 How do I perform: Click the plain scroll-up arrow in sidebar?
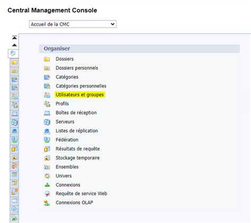(x=14, y=45)
